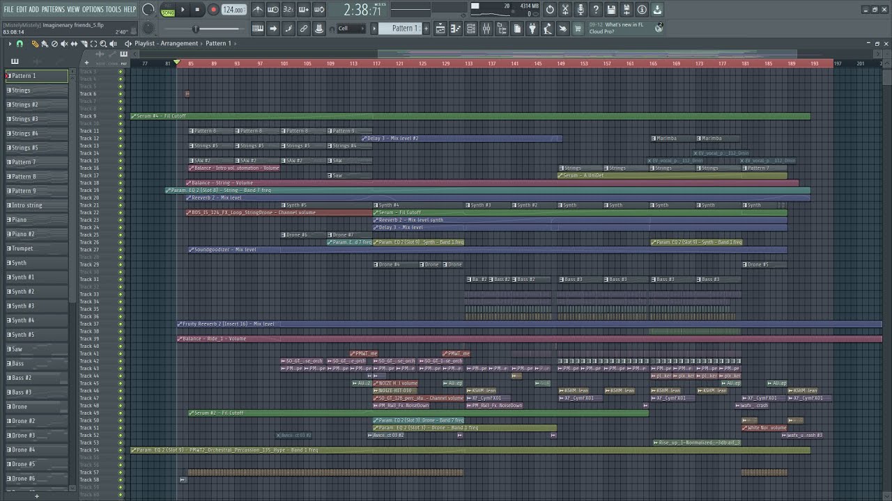
Task: Toggle mute for Track 37
Action: coord(121,324)
